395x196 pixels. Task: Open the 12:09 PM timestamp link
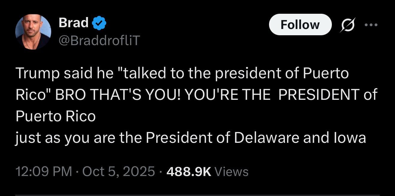point(44,171)
